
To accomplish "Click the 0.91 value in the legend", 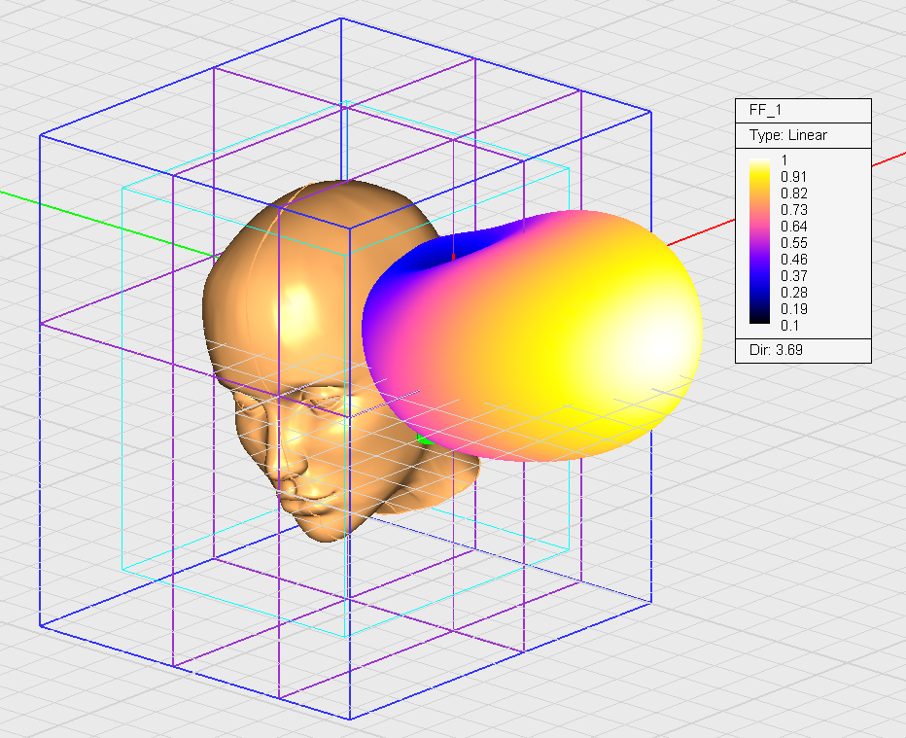I will pyautogui.click(x=793, y=176).
